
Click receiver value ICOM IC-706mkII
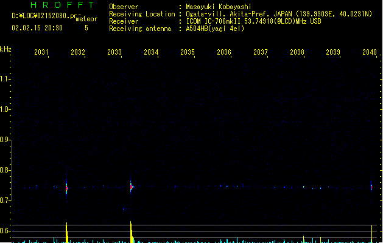pos(214,21)
